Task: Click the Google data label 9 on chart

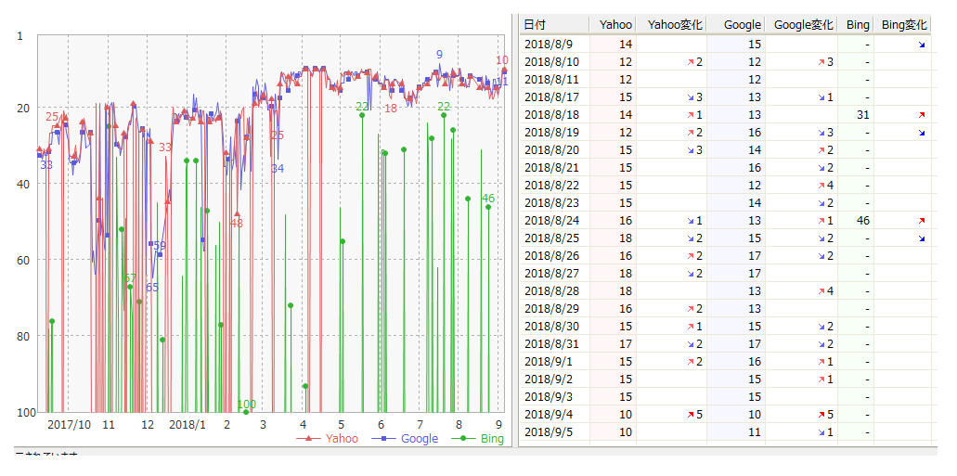Action: (439, 55)
